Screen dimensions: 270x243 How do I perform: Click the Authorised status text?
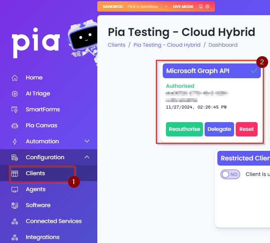coord(180,86)
